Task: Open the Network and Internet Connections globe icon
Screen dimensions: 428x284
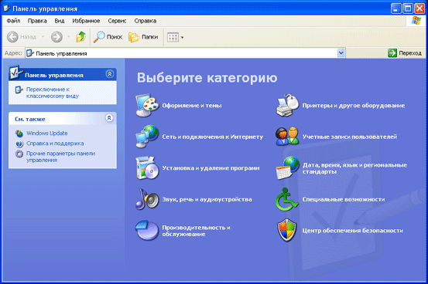Action: [147, 137]
